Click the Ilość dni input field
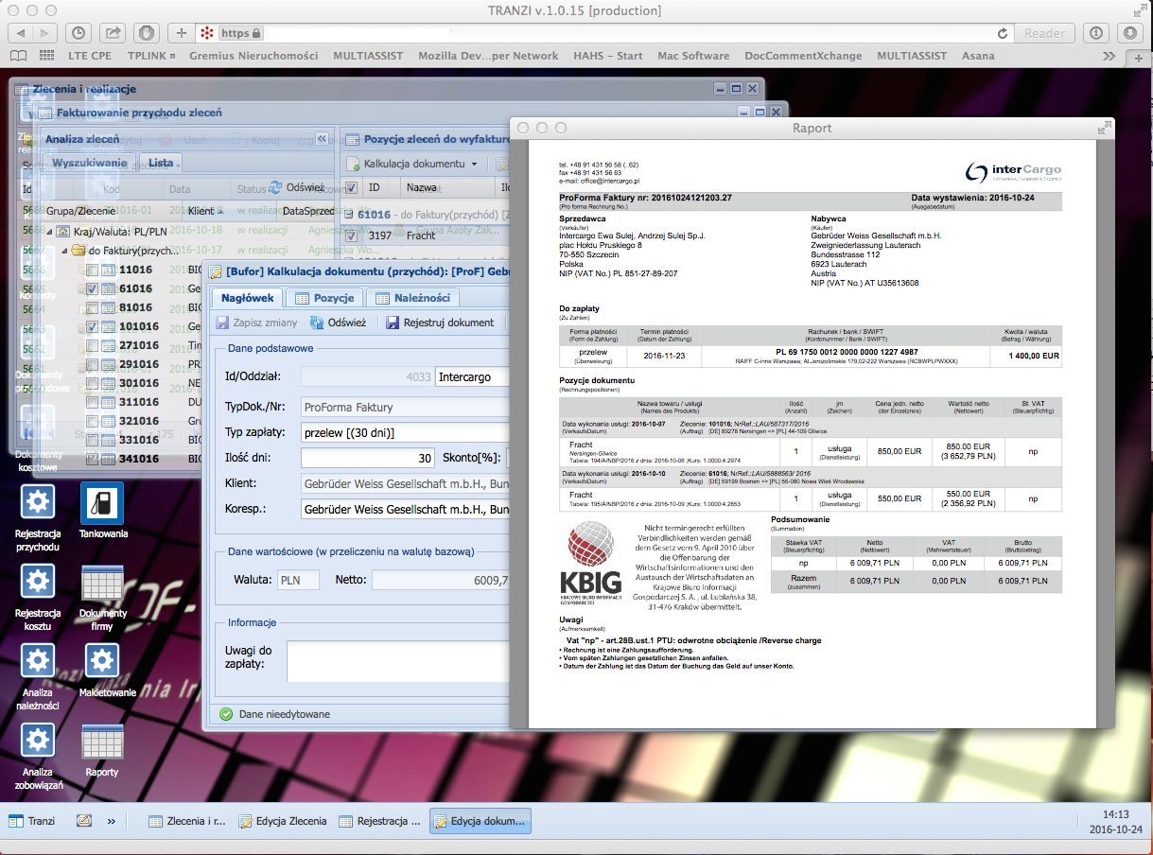 click(369, 458)
